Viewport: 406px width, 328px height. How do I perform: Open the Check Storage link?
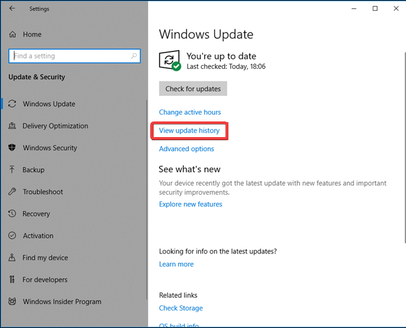tap(181, 308)
